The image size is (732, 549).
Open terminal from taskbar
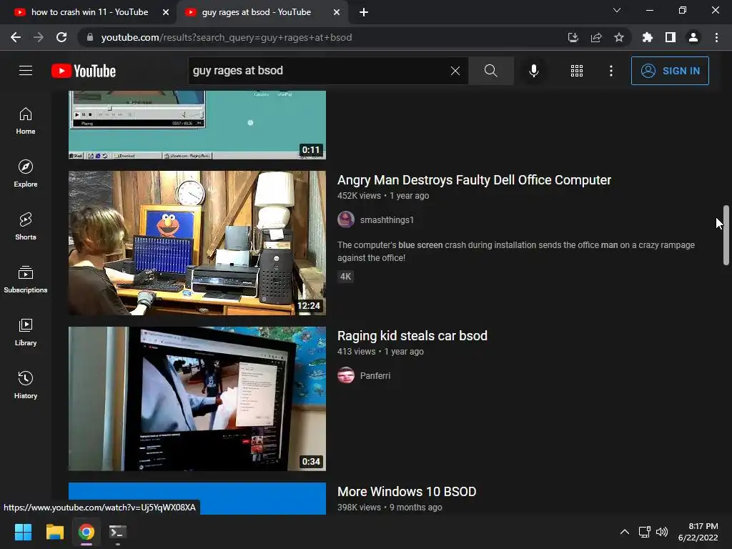tap(118, 532)
